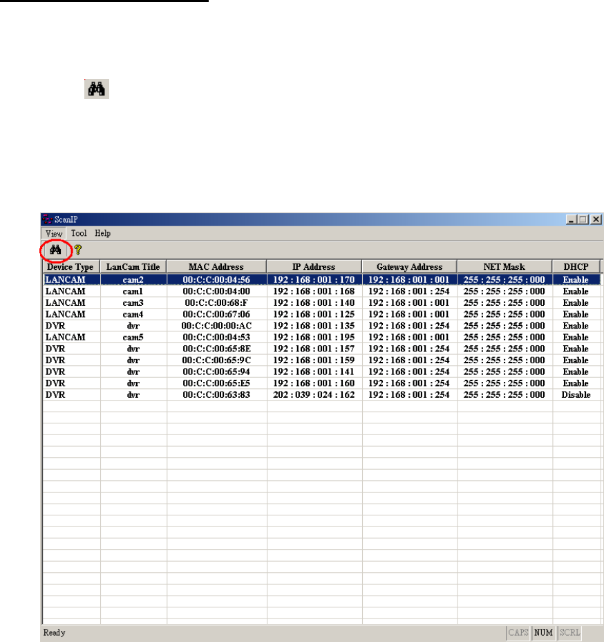Open the Tool menu

tap(79, 234)
